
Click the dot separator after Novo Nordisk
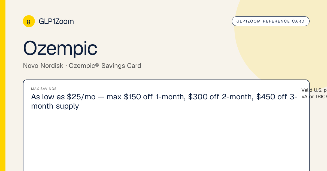66,66
